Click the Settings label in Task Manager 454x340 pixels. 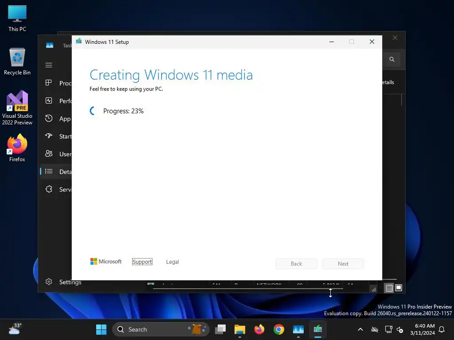pyautogui.click(x=70, y=282)
